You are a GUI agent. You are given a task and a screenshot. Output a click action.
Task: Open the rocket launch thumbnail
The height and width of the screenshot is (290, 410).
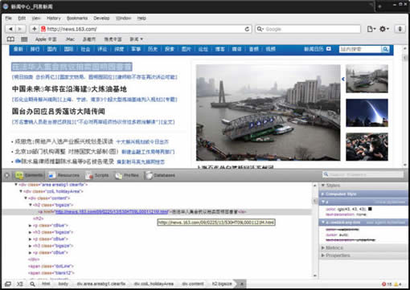click(x=367, y=112)
